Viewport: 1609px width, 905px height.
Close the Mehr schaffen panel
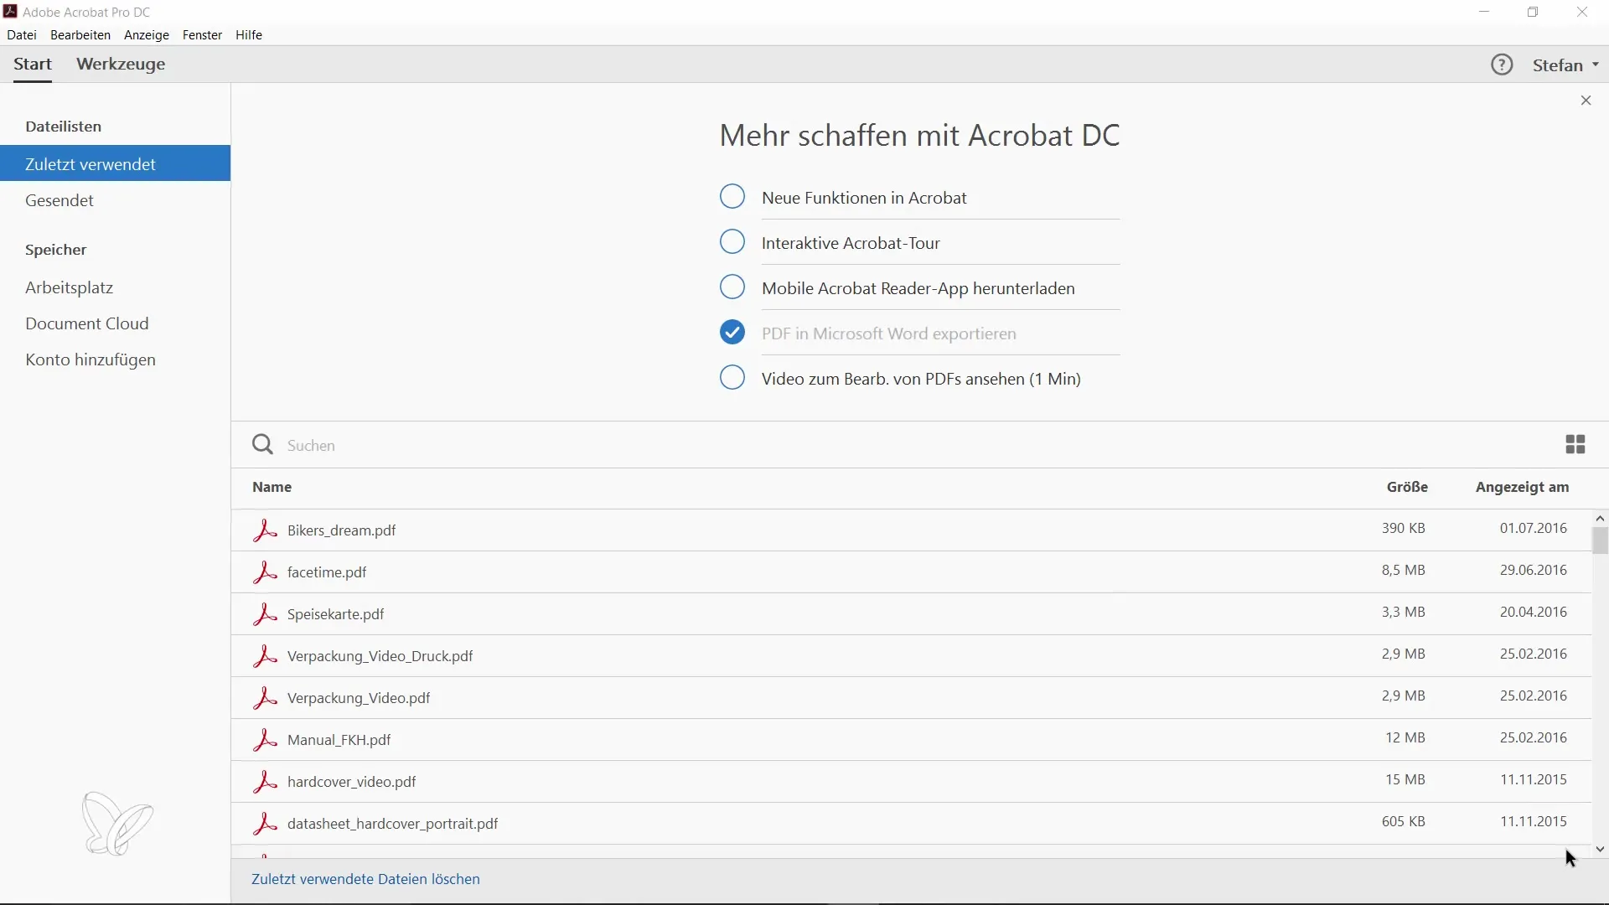coord(1586,101)
